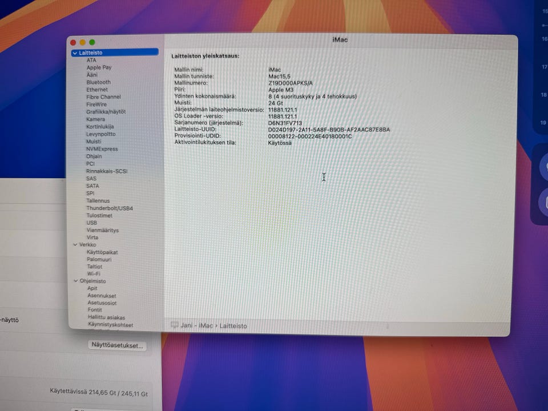Select PCI in the sidebar

click(x=90, y=164)
